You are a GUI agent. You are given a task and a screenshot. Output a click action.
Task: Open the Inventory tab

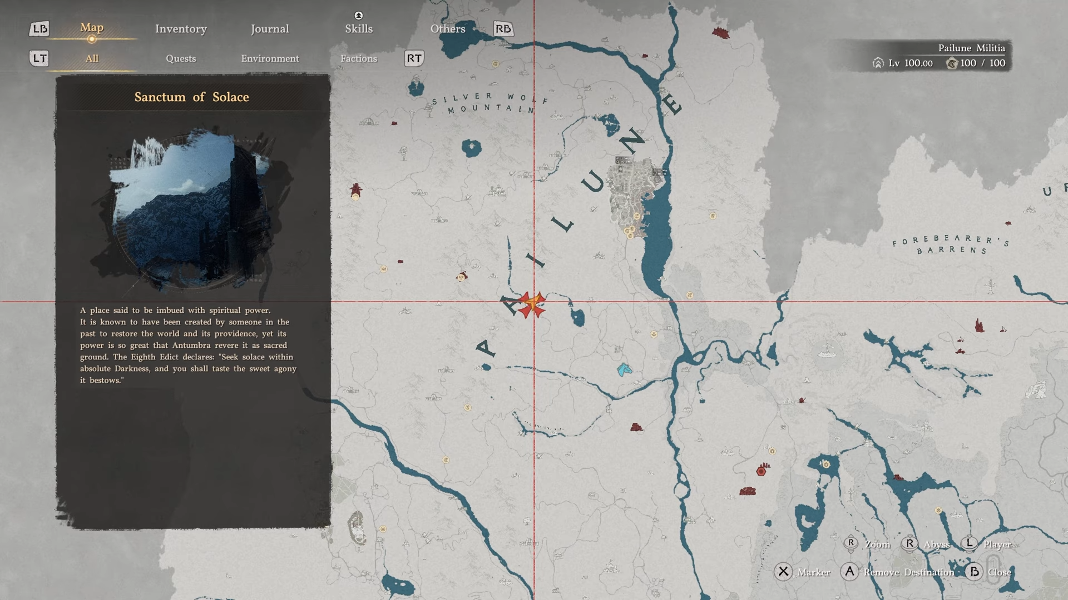click(181, 29)
